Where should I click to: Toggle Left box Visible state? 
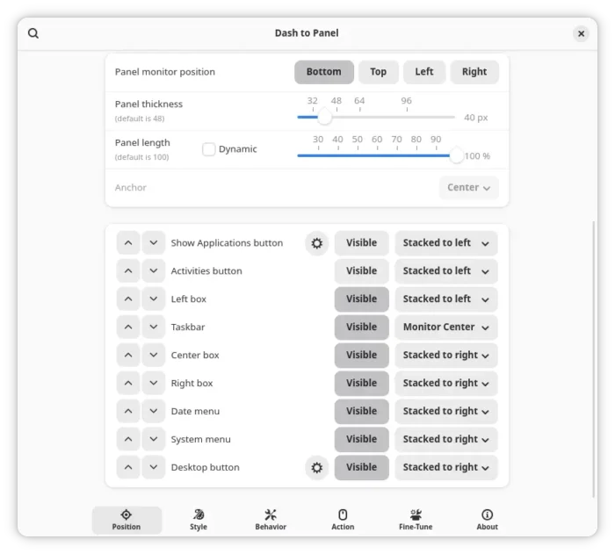coord(362,299)
